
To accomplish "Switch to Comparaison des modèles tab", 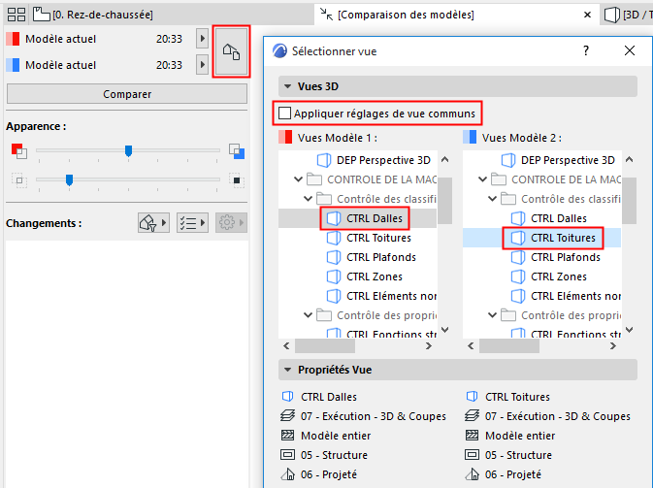I will [408, 15].
